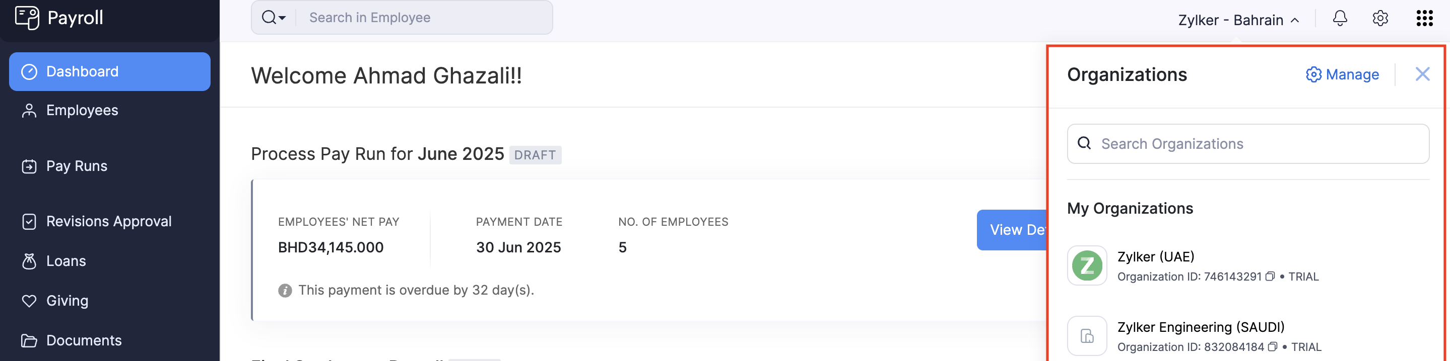Copy Zylker Engineering (SAUDI) organization ID
Screen dimensions: 1450x361
[1272, 346]
